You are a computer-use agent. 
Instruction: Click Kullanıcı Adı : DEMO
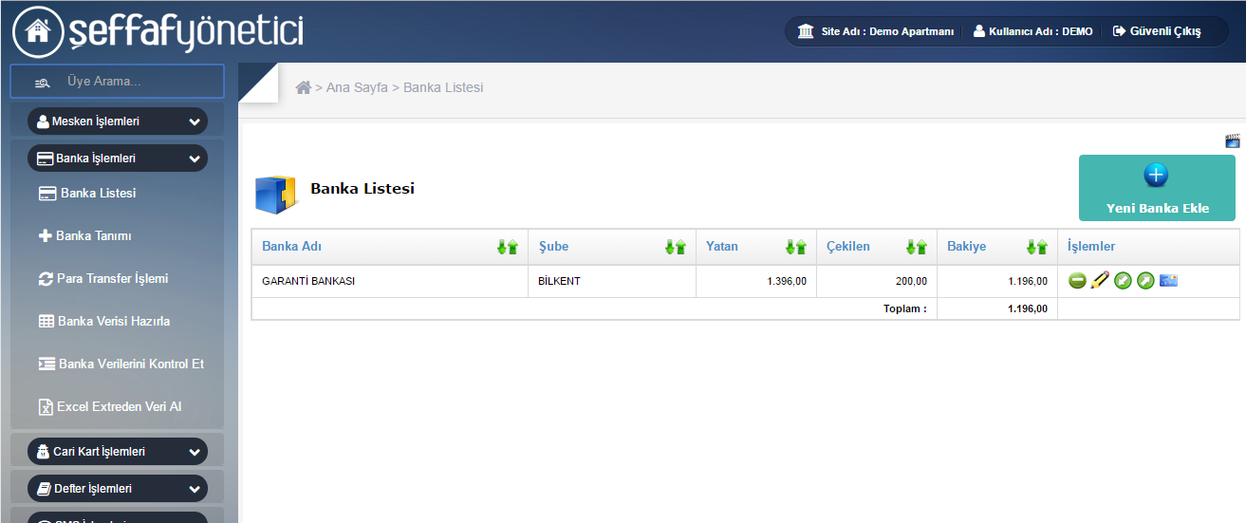coord(1041,31)
